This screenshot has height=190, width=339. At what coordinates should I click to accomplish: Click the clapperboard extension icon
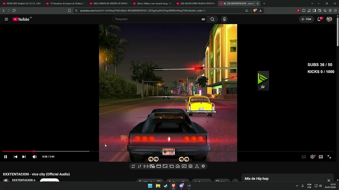tap(159, 166)
